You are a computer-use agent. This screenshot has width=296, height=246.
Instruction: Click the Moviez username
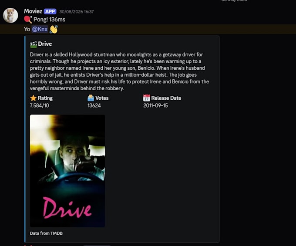(x=33, y=11)
